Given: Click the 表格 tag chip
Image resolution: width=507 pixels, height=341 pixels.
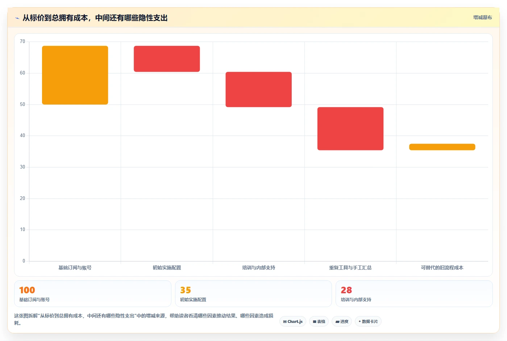Looking at the screenshot, I should (319, 321).
